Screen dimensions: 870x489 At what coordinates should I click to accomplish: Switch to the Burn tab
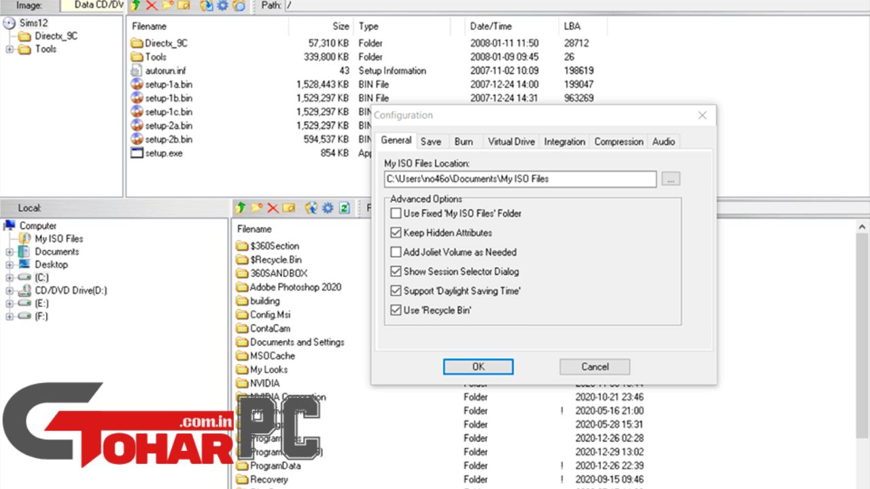coord(464,141)
